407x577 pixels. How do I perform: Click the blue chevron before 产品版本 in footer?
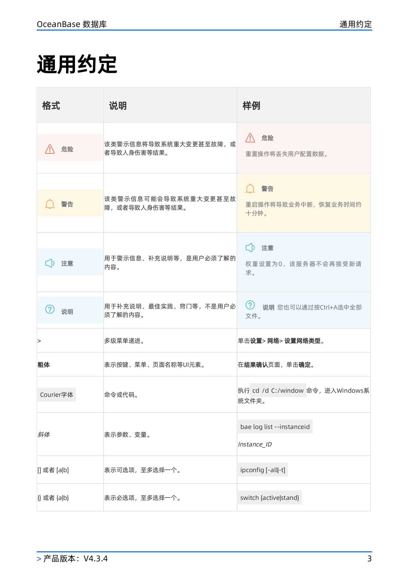coord(39,559)
